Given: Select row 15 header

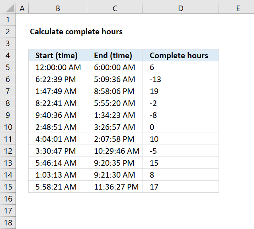Looking at the screenshot, I should pos(8,187).
